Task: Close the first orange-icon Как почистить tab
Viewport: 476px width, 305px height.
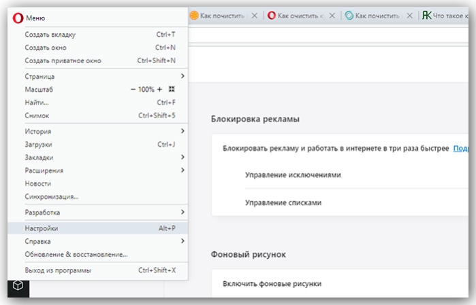Action: coord(255,16)
